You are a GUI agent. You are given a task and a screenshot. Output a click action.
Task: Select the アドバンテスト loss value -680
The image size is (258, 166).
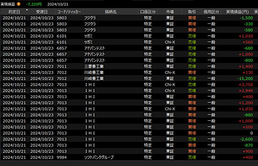tap(248, 48)
